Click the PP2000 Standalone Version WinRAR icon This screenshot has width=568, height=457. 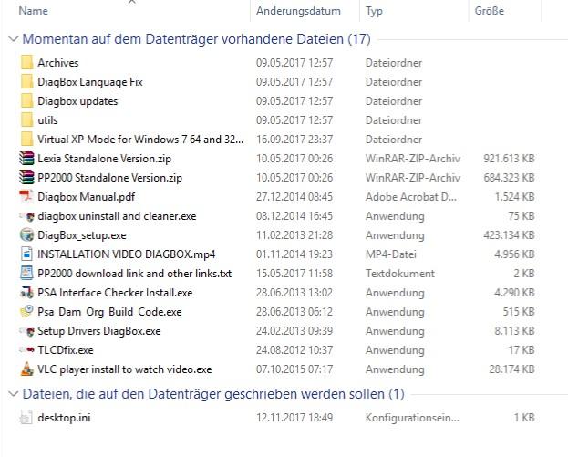[x=26, y=178]
